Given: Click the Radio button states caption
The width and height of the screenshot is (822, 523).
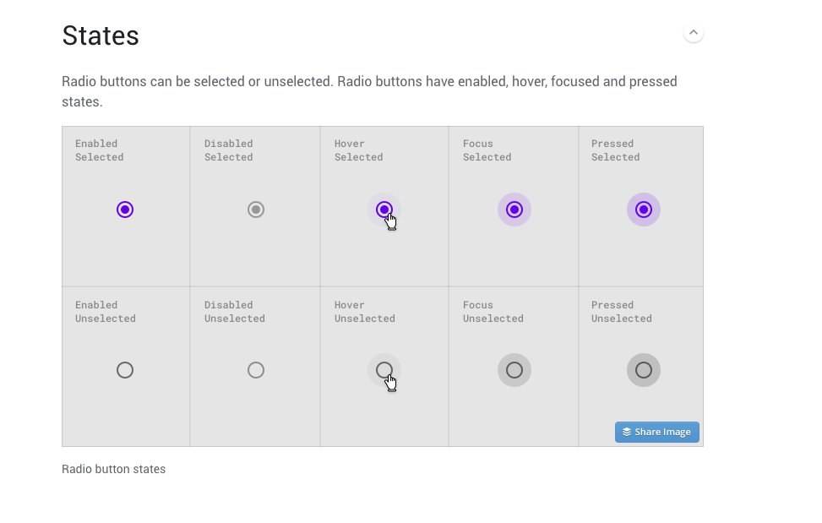Looking at the screenshot, I should [114, 469].
